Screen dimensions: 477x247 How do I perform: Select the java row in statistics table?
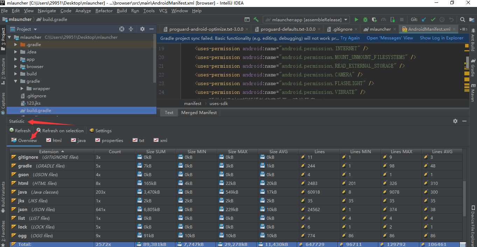tap(236, 192)
